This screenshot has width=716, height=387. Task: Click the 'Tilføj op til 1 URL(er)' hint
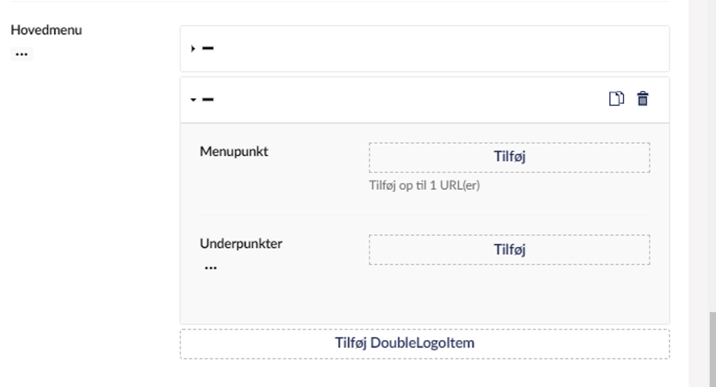(x=425, y=186)
